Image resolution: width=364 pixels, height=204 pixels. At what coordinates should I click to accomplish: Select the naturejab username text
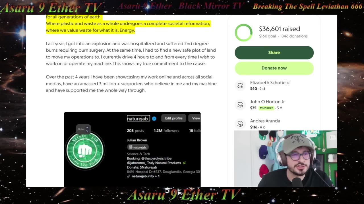click(x=138, y=119)
